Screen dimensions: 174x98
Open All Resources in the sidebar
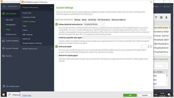click(x=11, y=34)
